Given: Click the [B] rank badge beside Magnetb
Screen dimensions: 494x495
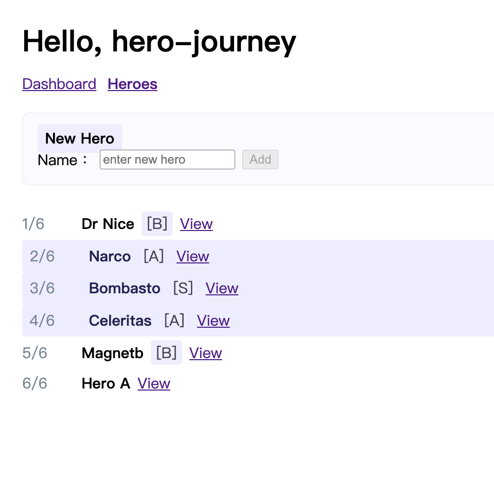Looking at the screenshot, I should coord(166,353).
